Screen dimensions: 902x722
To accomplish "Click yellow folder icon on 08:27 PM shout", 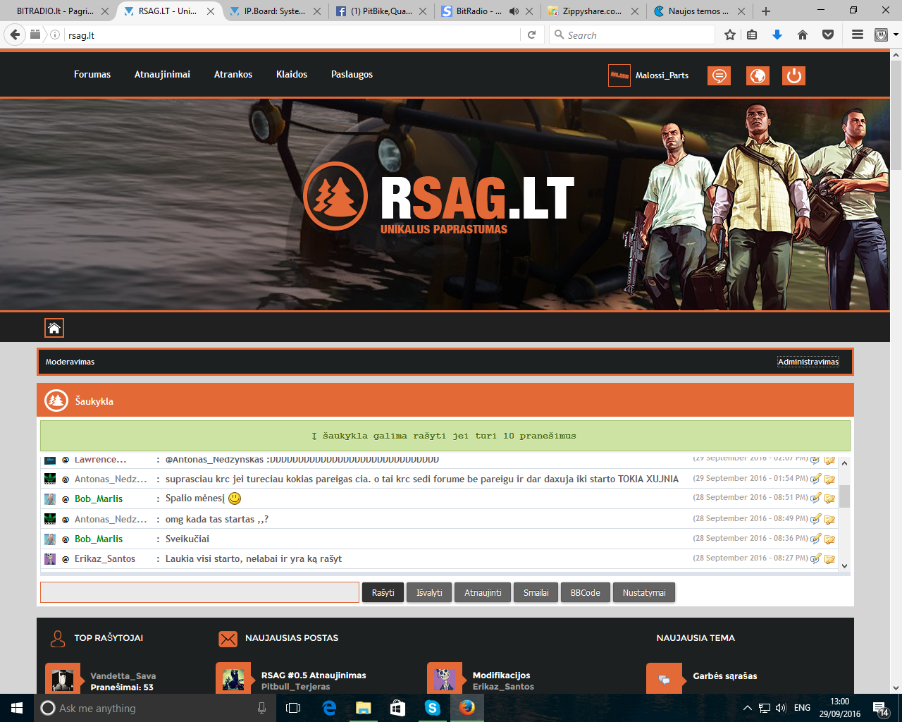I will [x=830, y=559].
